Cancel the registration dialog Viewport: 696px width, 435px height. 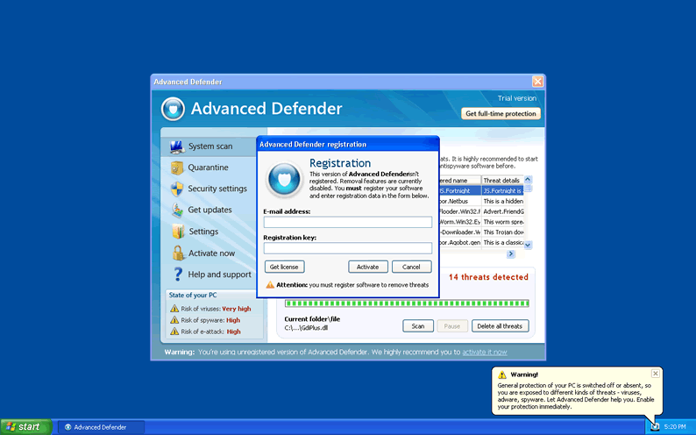pos(411,267)
